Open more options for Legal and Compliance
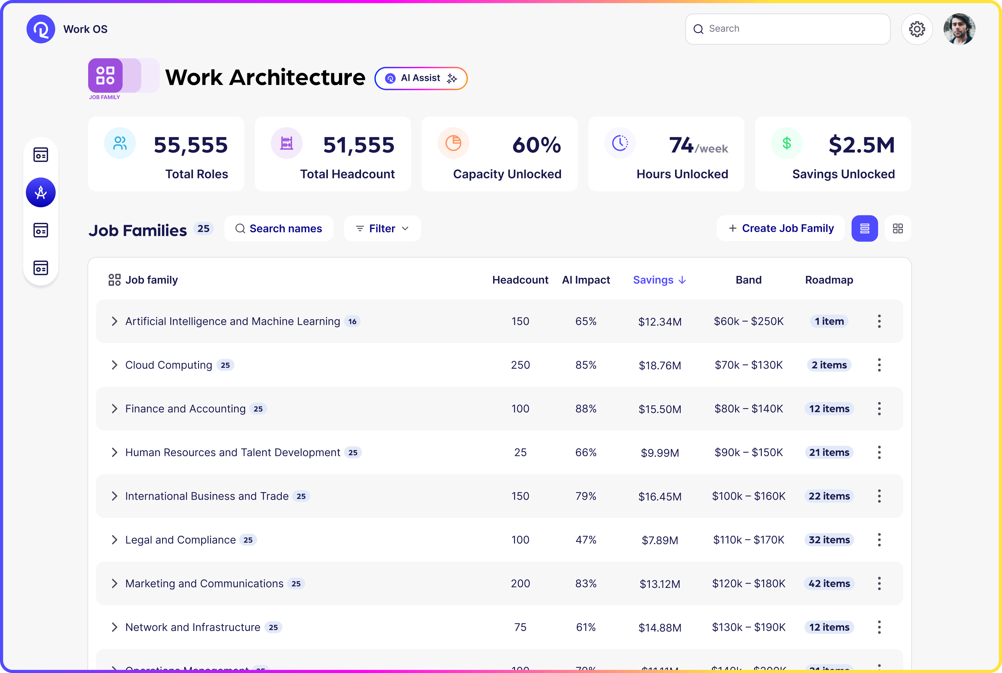This screenshot has width=1002, height=673. coord(879,540)
